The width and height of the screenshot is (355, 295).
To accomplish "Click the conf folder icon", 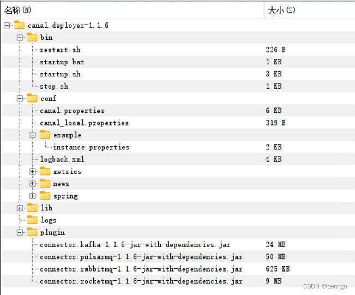I will coord(32,98).
